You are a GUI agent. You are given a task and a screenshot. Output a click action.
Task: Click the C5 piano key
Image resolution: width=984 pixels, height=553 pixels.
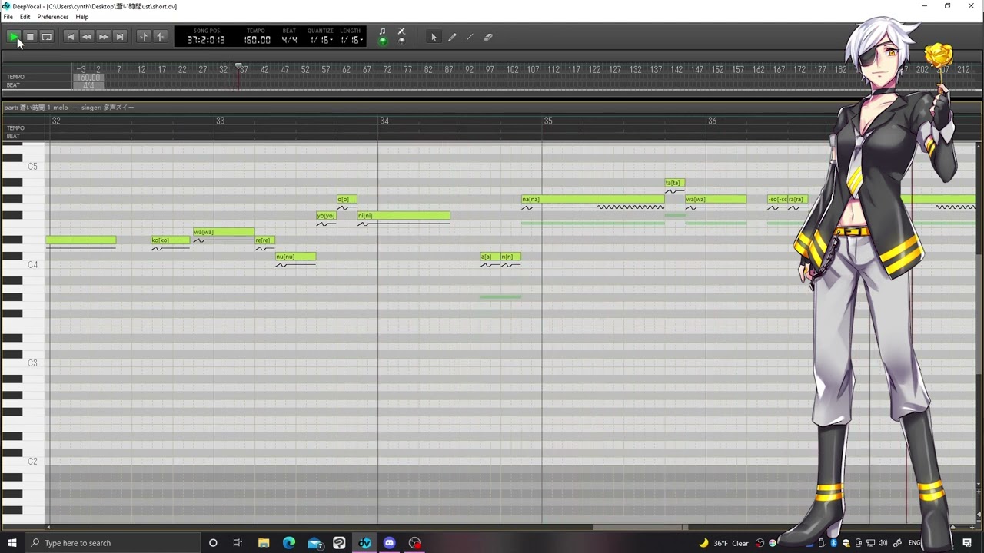pos(23,166)
